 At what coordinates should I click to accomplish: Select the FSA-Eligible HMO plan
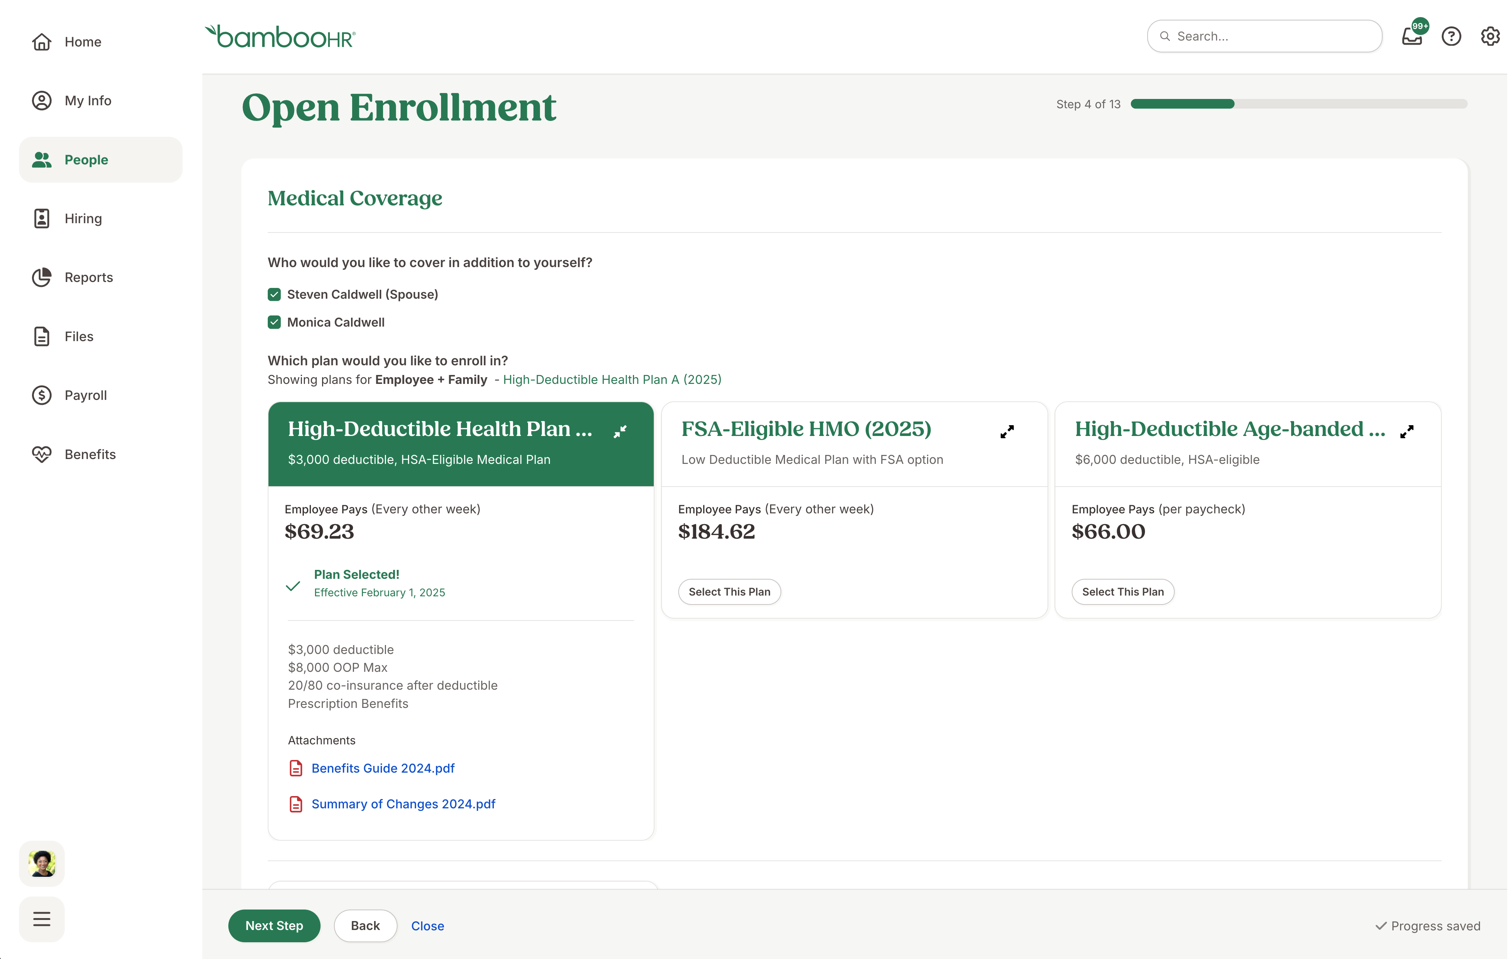pos(730,592)
